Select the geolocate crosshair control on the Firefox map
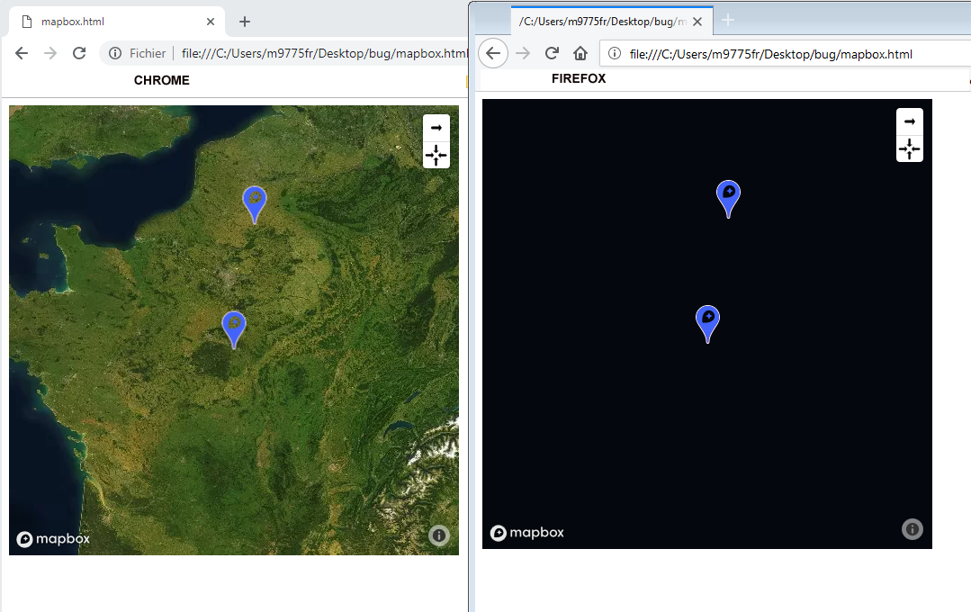The width and height of the screenshot is (971, 612). click(909, 148)
